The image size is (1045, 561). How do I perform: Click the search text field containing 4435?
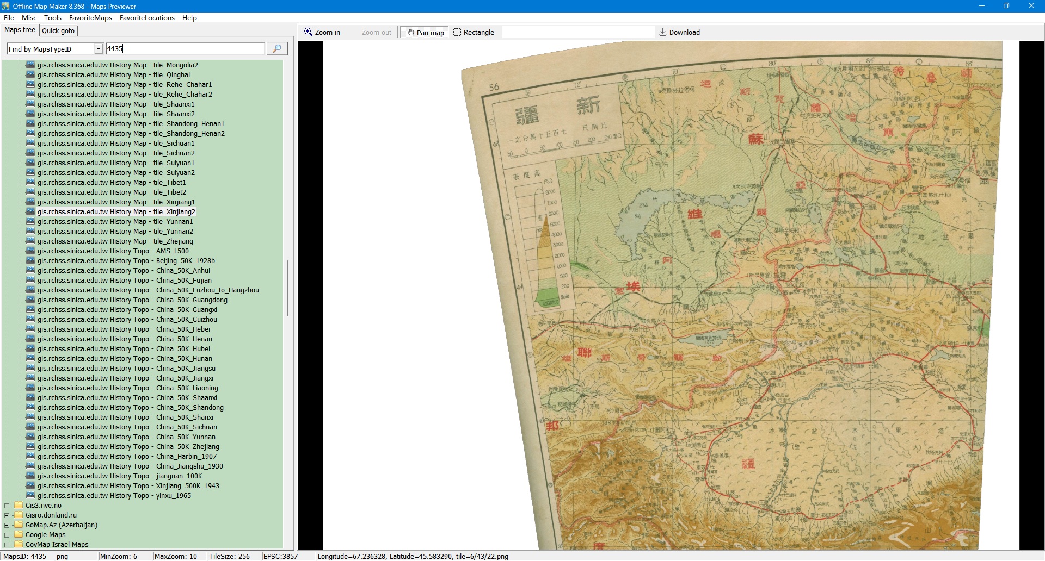point(185,49)
